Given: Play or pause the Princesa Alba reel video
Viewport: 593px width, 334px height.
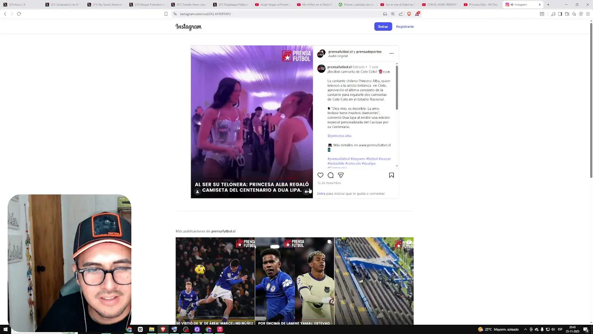Looking at the screenshot, I should [x=252, y=122].
